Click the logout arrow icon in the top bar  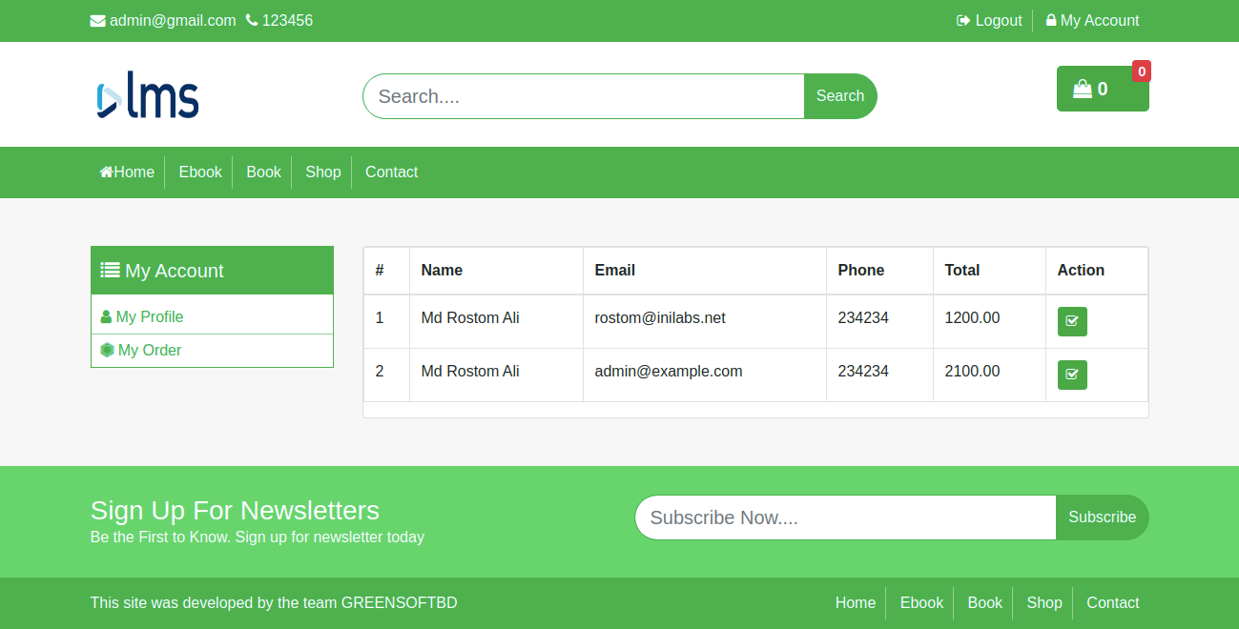[962, 20]
